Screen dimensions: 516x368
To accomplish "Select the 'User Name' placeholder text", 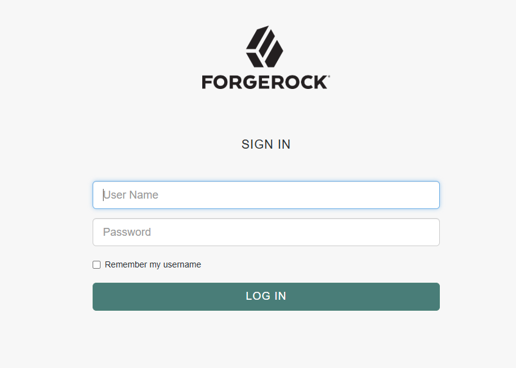I will pos(130,195).
